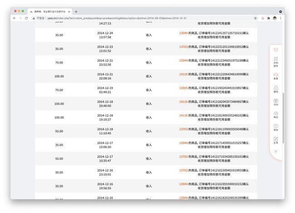Click 收入 in the 2014-12-24 row
Image resolution: width=295 pixels, height=213 pixels.
[148, 35]
